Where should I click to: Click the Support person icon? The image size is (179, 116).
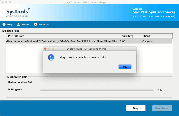pos(18,24)
